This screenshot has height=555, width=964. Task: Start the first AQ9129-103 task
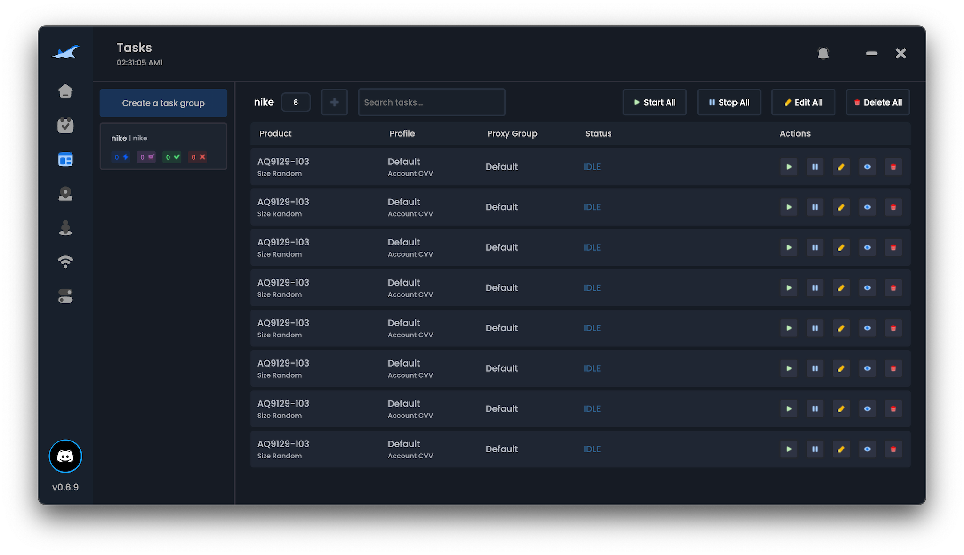[x=789, y=166]
